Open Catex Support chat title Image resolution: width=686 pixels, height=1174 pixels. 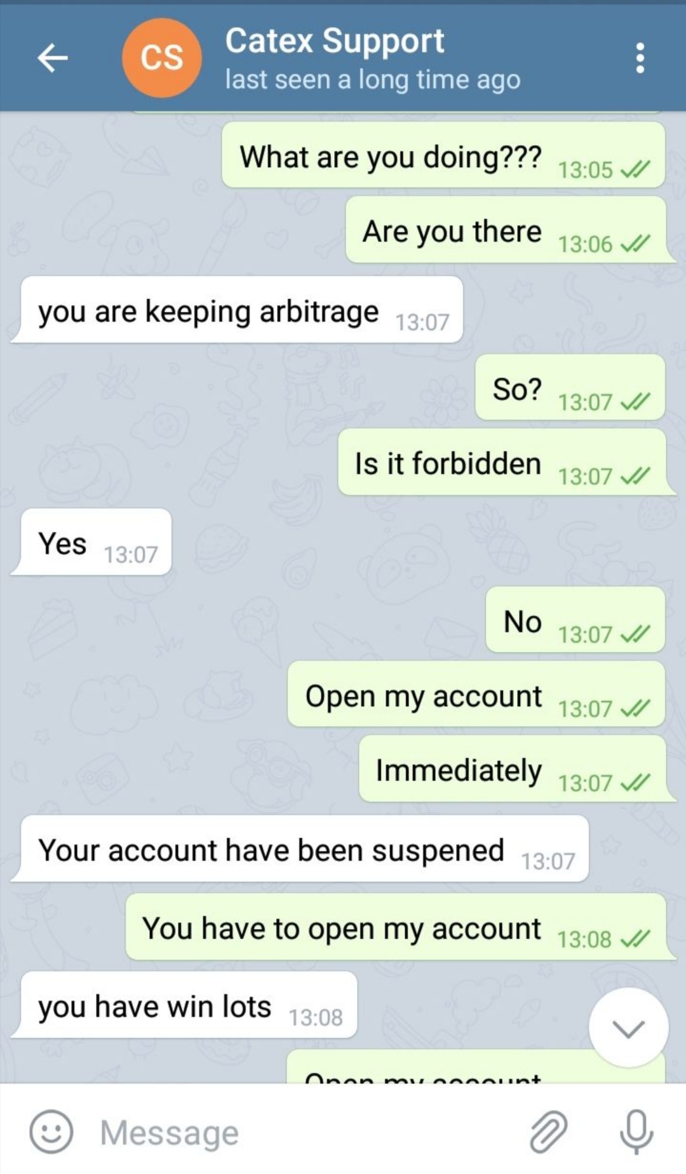tap(335, 41)
